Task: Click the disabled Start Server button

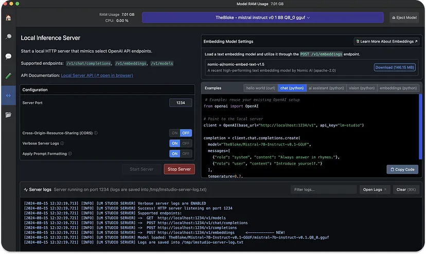Action: tap(141, 169)
